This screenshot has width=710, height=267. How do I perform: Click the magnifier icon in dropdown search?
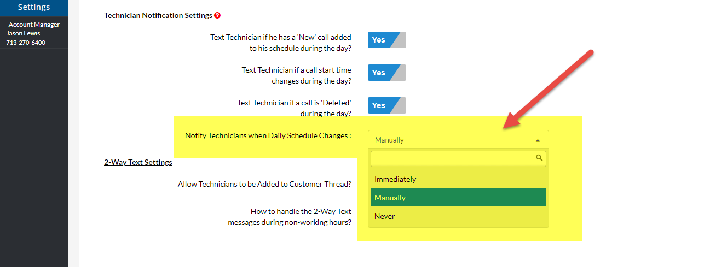539,158
